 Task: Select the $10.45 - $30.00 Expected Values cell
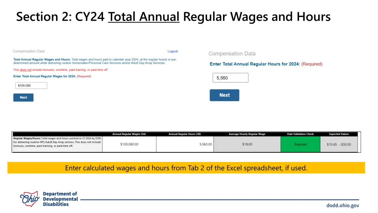(x=339, y=144)
